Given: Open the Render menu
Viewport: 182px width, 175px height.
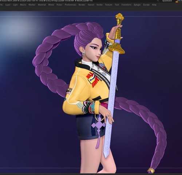Looking at the screenshot, I should coord(82,5).
